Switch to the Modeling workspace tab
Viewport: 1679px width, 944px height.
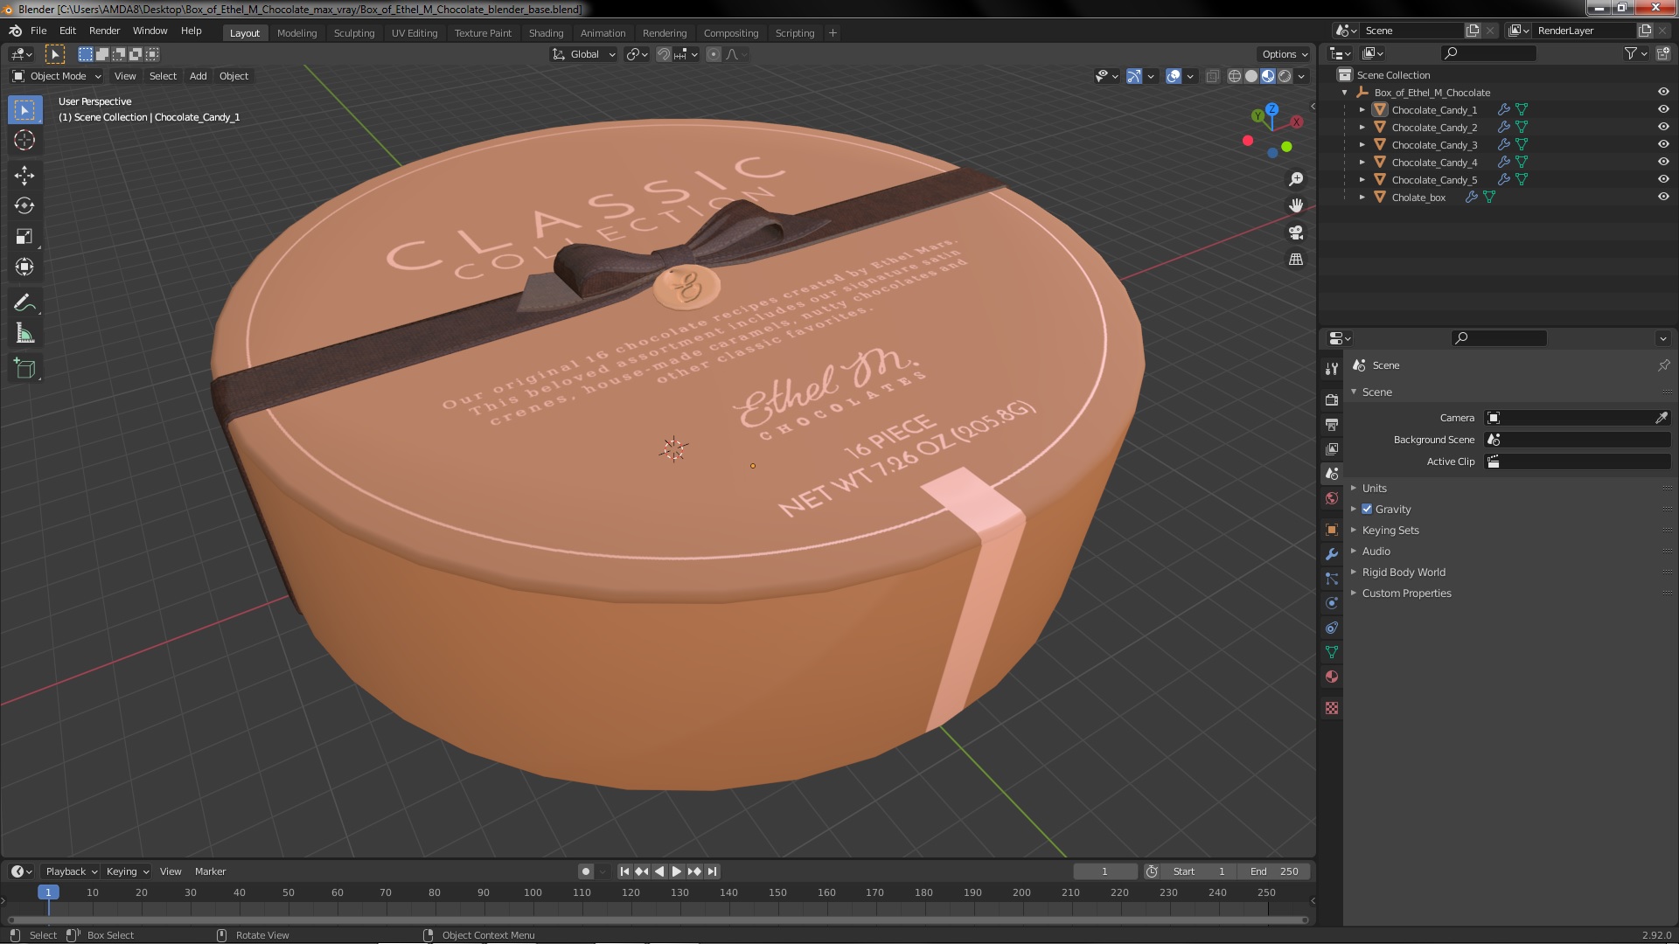296,33
